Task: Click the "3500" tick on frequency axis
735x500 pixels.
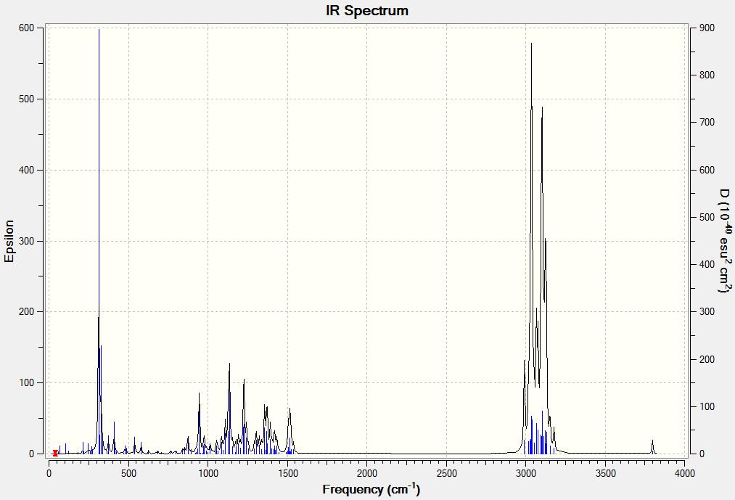Action: point(606,474)
